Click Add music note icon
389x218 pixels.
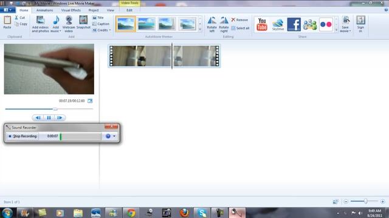point(56,20)
